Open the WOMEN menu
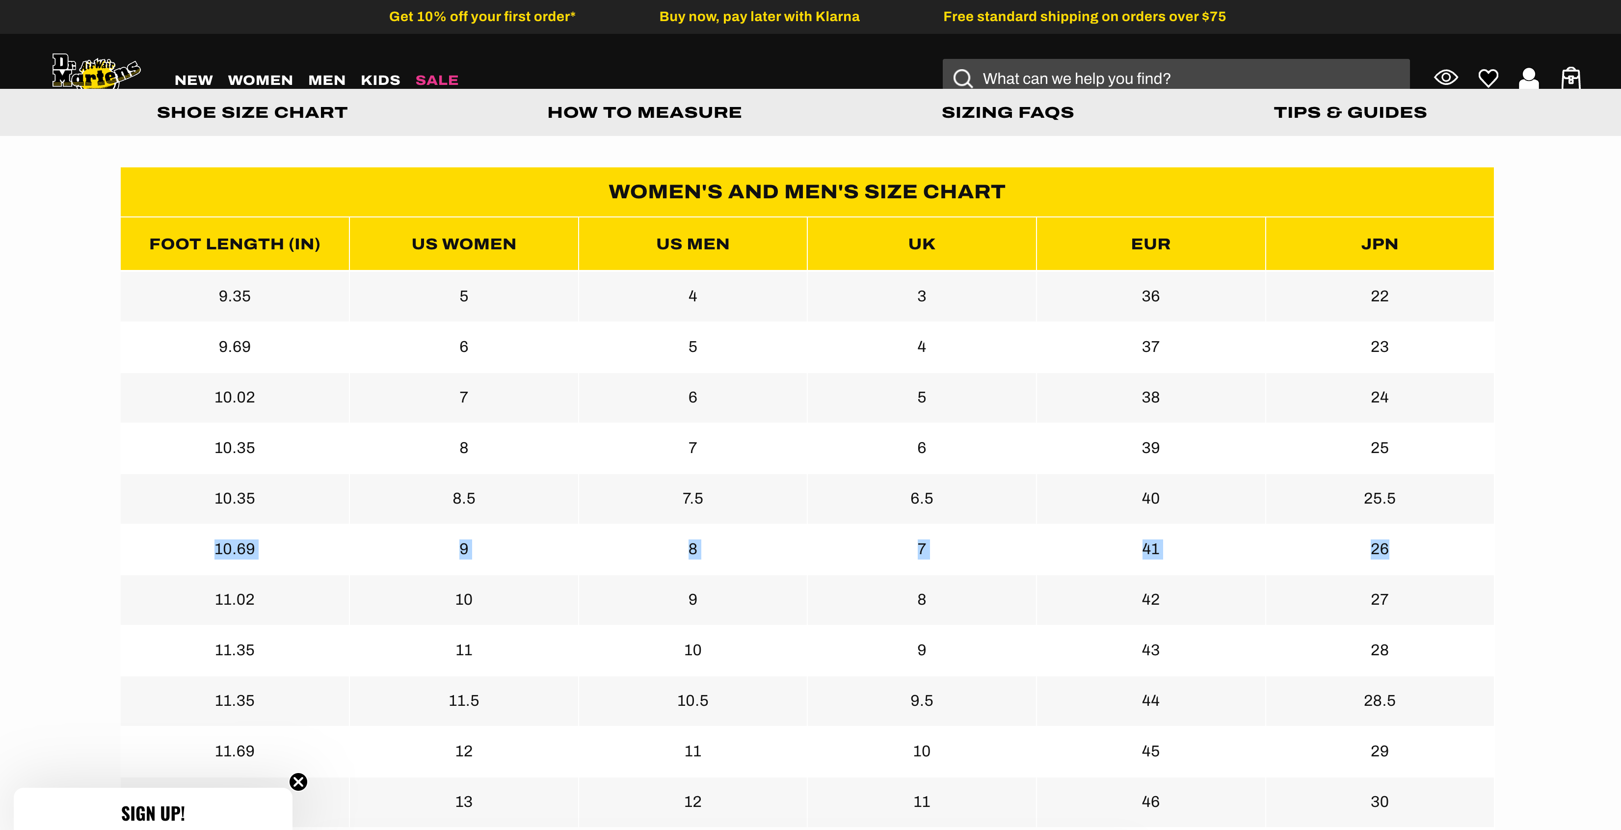The width and height of the screenshot is (1621, 830). coord(261,80)
